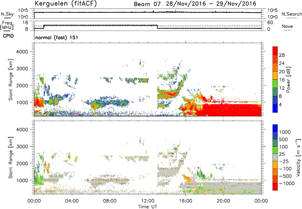Click the "04:00" time tick label

coord(72,201)
